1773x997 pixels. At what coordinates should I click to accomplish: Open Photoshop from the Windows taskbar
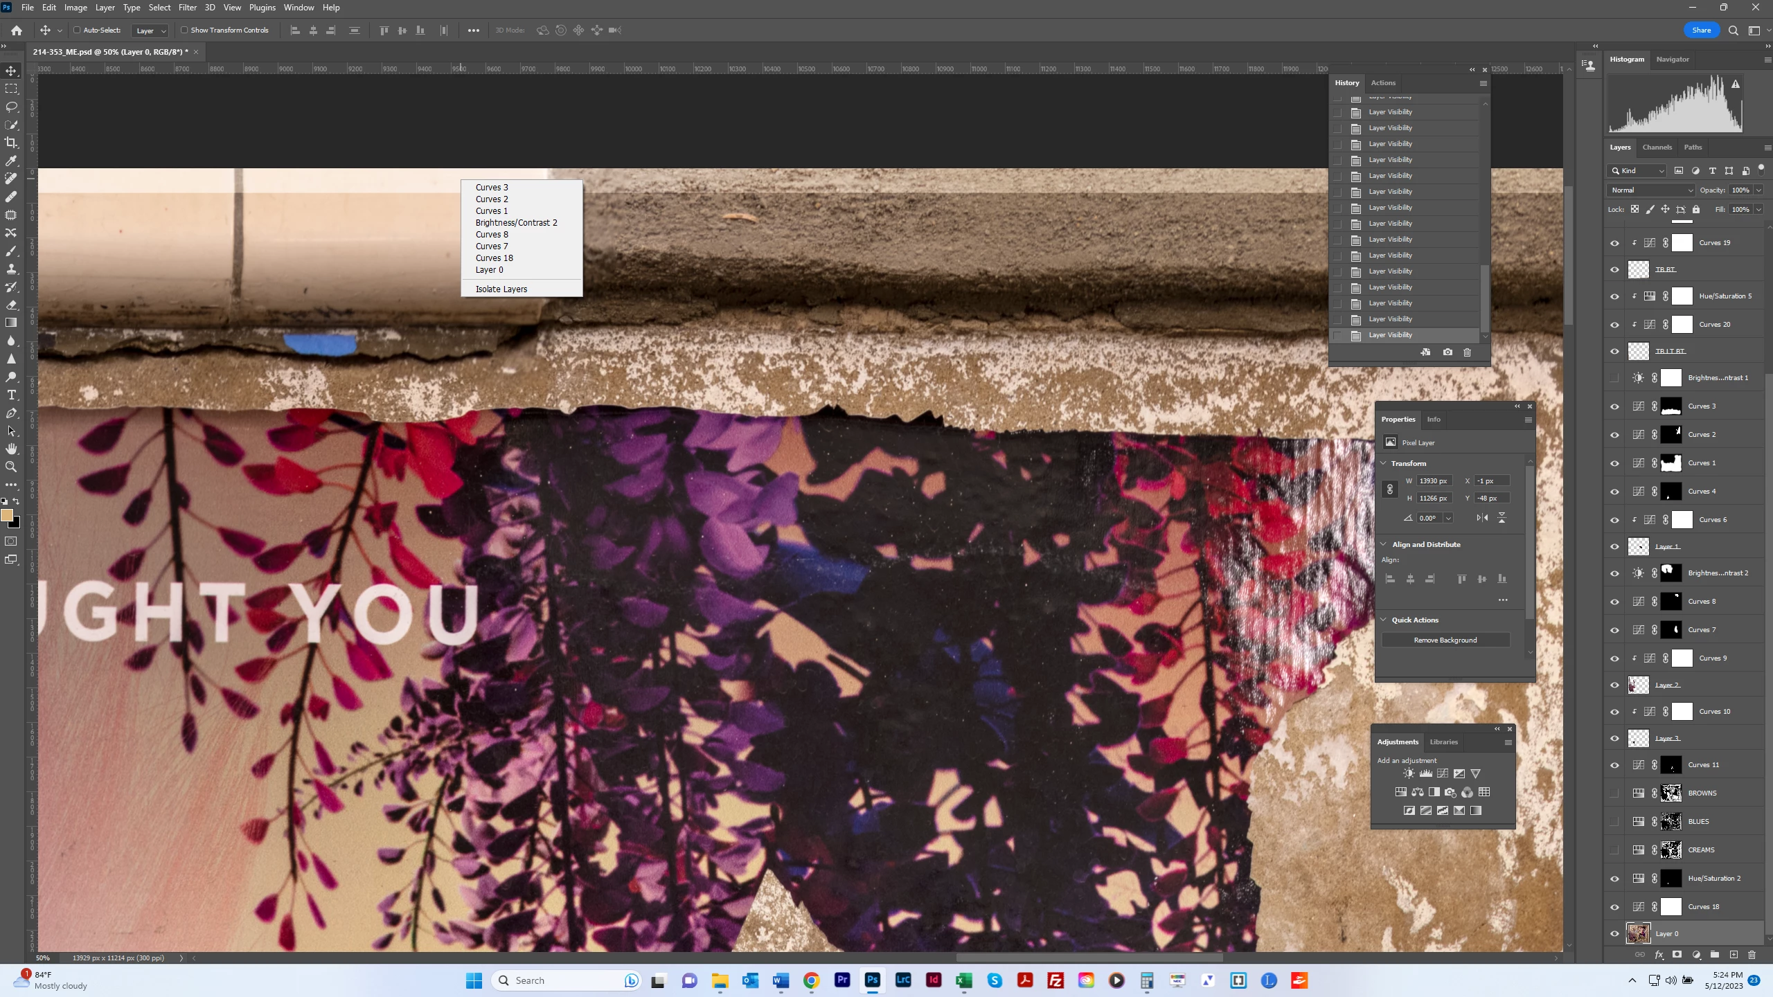[x=872, y=980]
